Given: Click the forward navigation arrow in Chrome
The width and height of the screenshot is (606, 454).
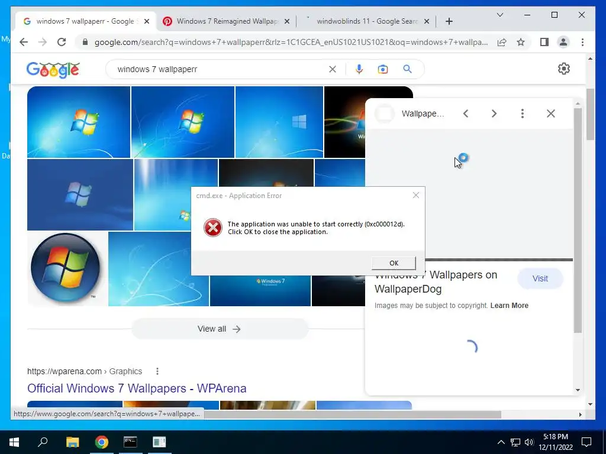Looking at the screenshot, I should point(43,42).
